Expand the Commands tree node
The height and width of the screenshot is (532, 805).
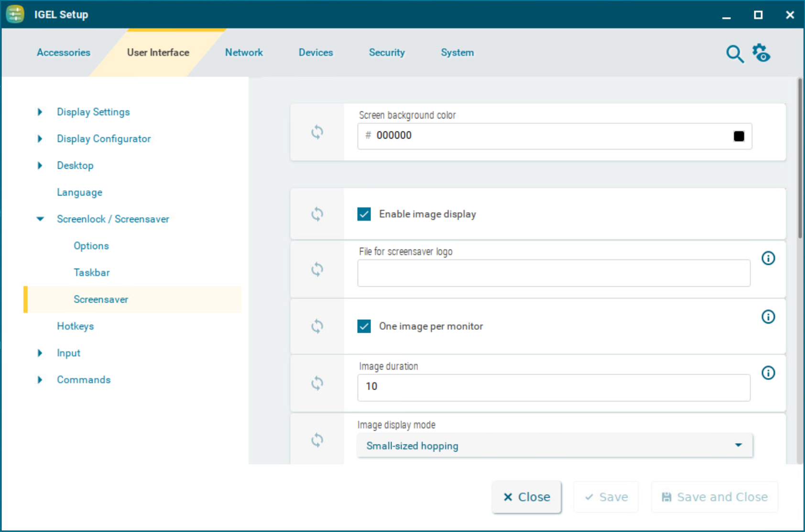[x=40, y=380]
